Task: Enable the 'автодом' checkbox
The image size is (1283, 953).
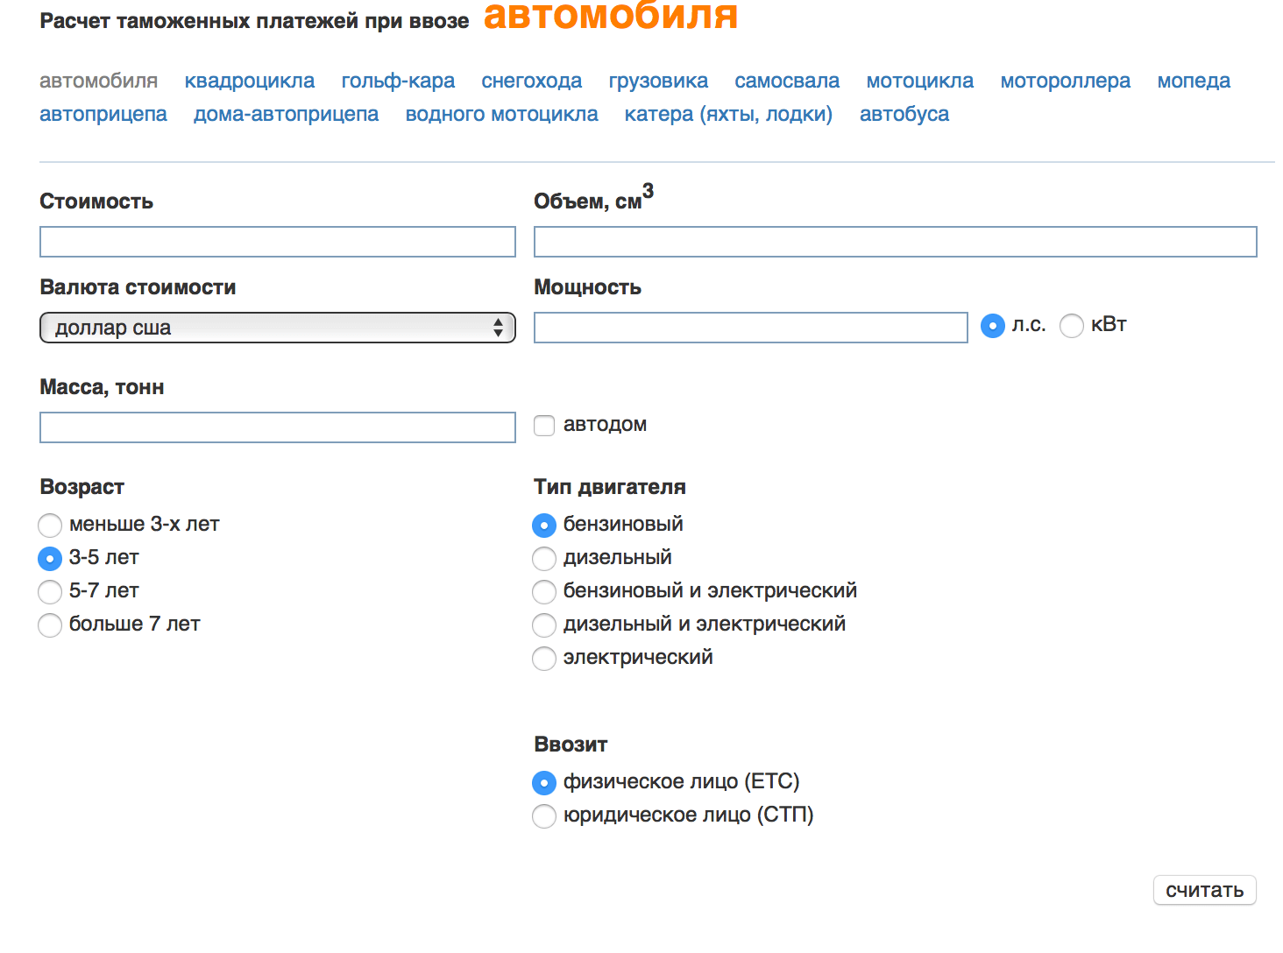Action: (x=544, y=426)
